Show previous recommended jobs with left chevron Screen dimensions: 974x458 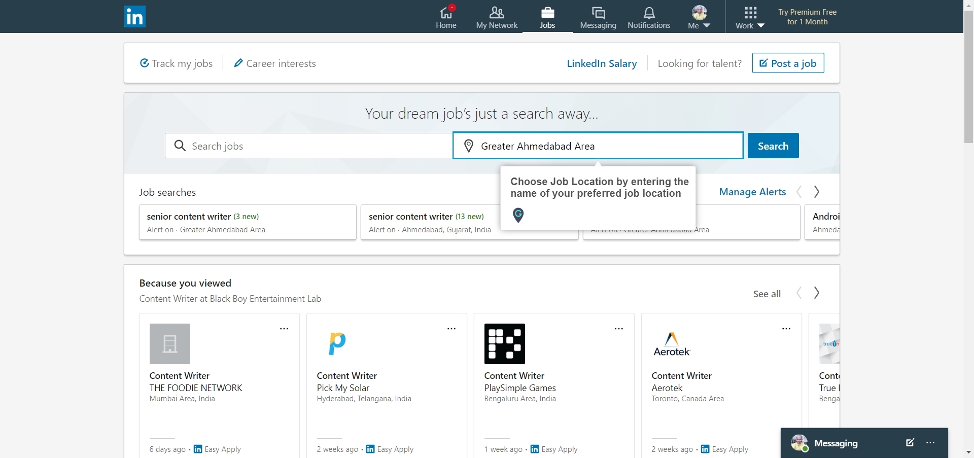click(x=799, y=293)
